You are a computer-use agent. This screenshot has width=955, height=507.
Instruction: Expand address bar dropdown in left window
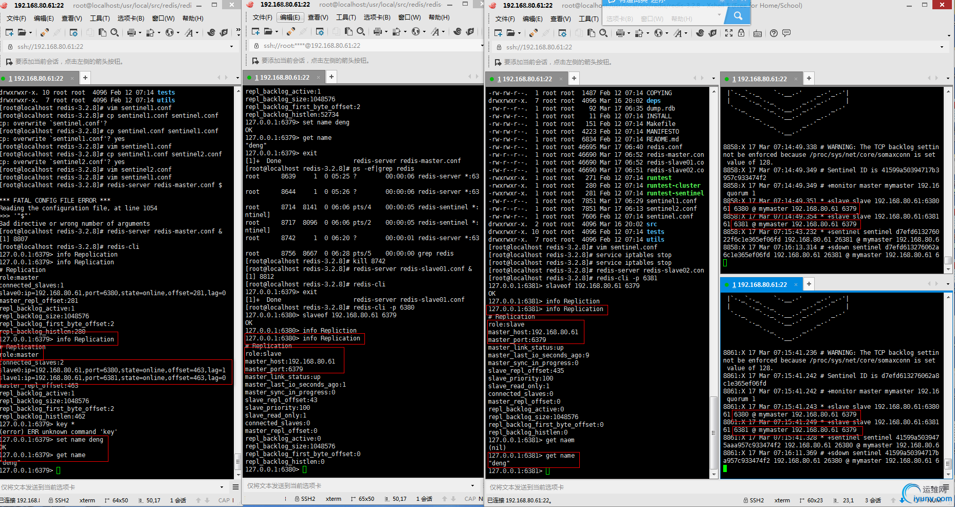[x=231, y=46]
